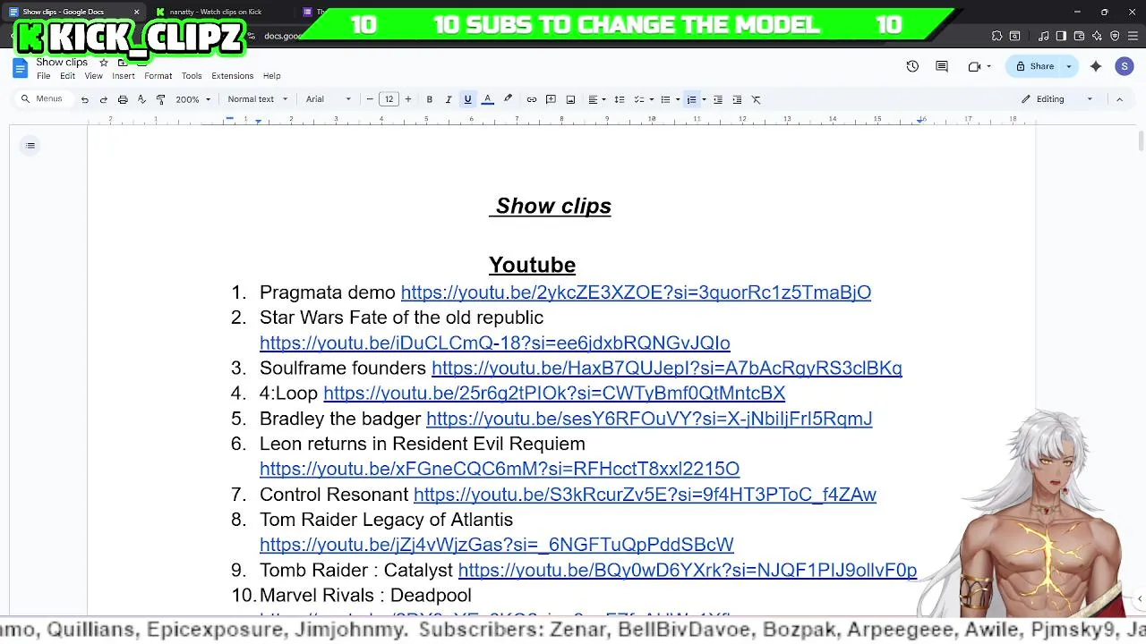The height and width of the screenshot is (644, 1146).
Task: Click the Meet video camera icon
Action: coord(974,66)
